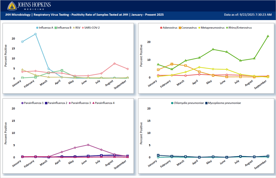Click the Coronavirus legend orange square marker

180,28
